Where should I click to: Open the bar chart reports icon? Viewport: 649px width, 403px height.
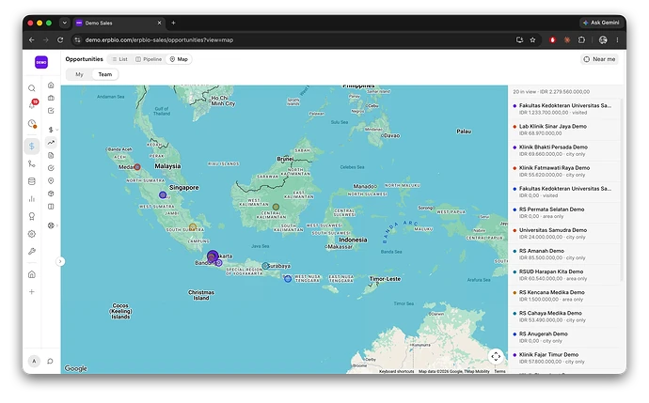pyautogui.click(x=32, y=199)
